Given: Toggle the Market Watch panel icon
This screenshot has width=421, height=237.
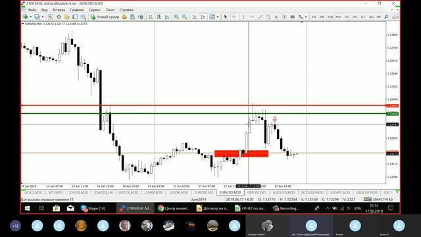Looking at the screenshot, I should [50, 17].
